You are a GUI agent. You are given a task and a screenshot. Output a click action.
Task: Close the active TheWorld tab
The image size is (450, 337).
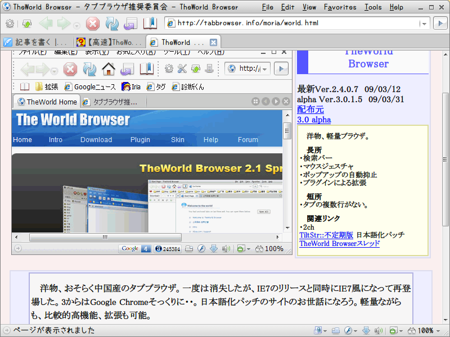tap(213, 43)
